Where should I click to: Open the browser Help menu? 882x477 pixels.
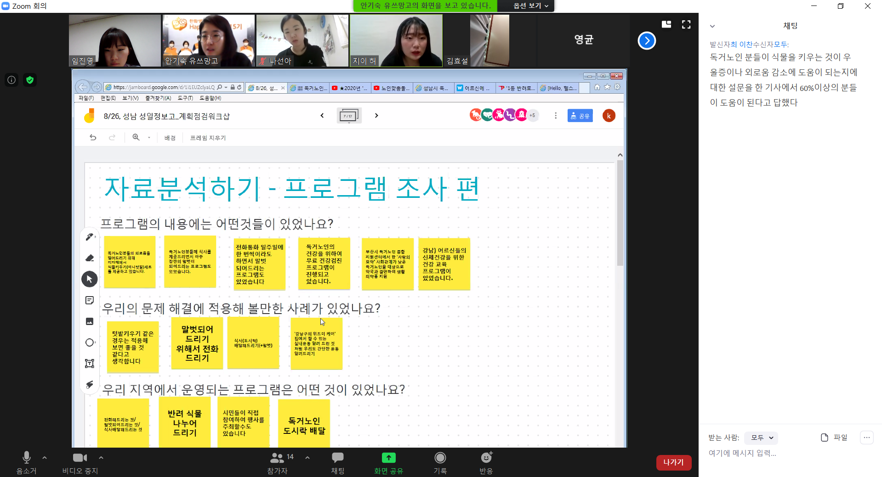pos(210,98)
